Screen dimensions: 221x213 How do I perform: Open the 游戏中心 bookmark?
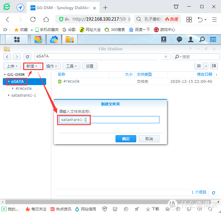click(x=164, y=30)
